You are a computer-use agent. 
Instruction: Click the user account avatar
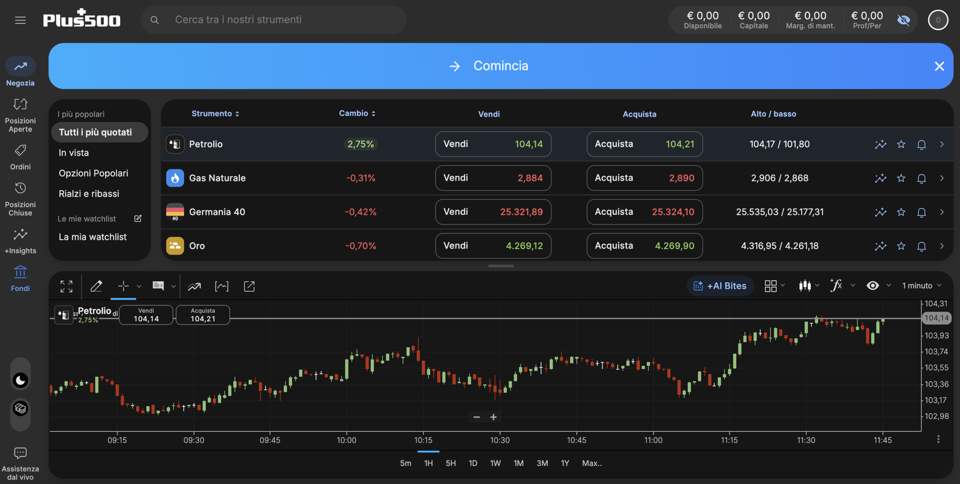coord(938,20)
